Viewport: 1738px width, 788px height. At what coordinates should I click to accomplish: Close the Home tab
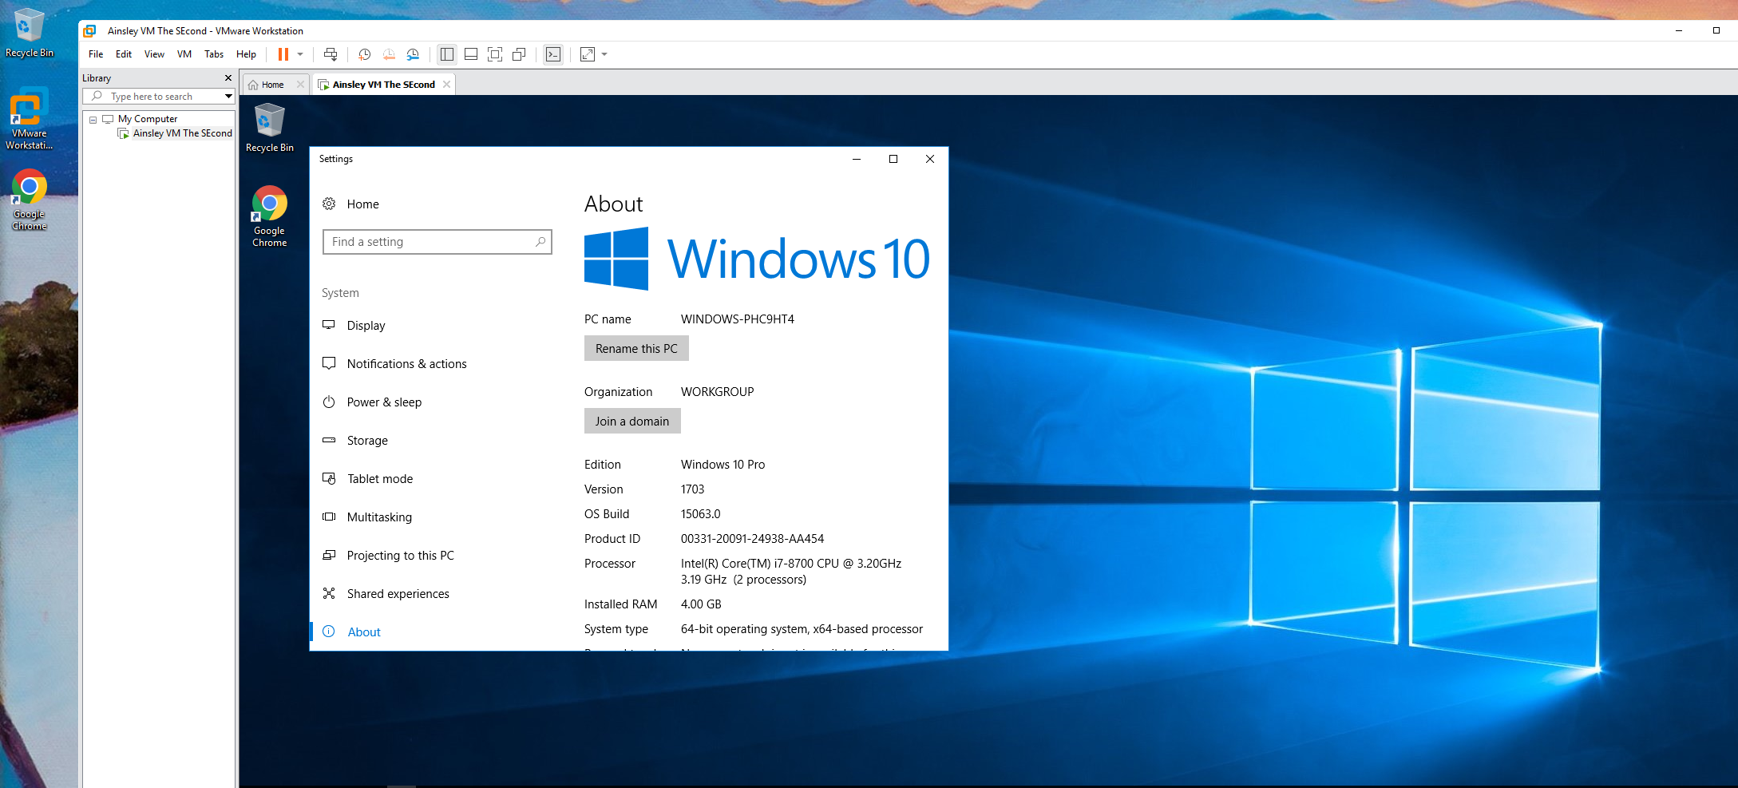[300, 85]
